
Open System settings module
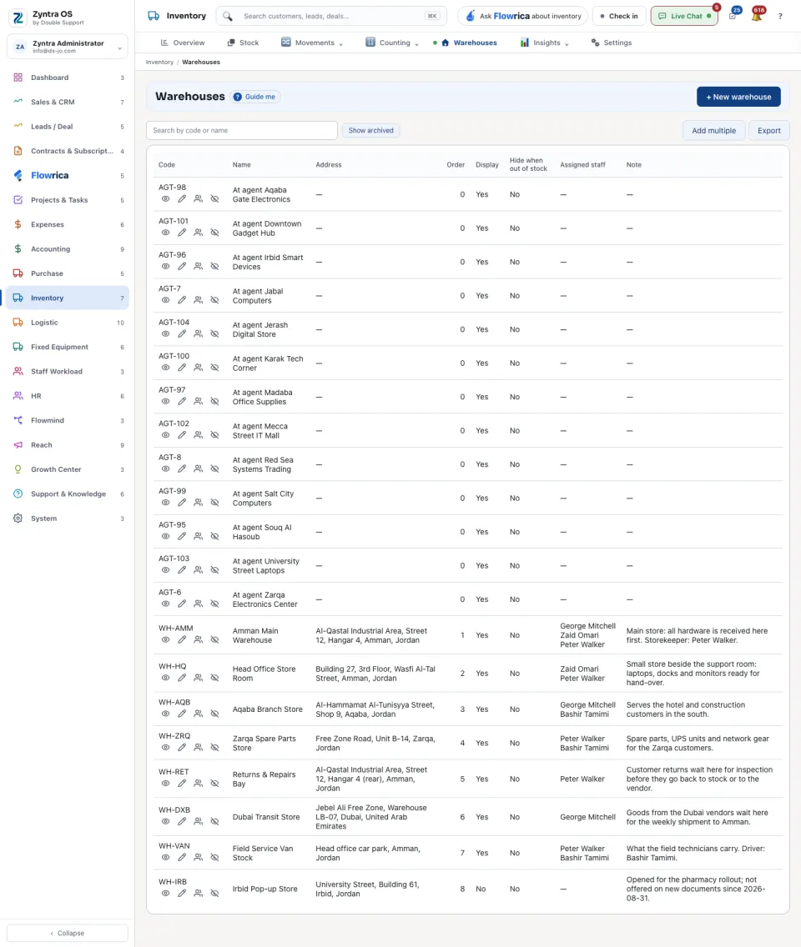pos(68,519)
